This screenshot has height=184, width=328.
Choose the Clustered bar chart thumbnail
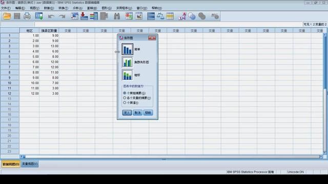click(127, 62)
